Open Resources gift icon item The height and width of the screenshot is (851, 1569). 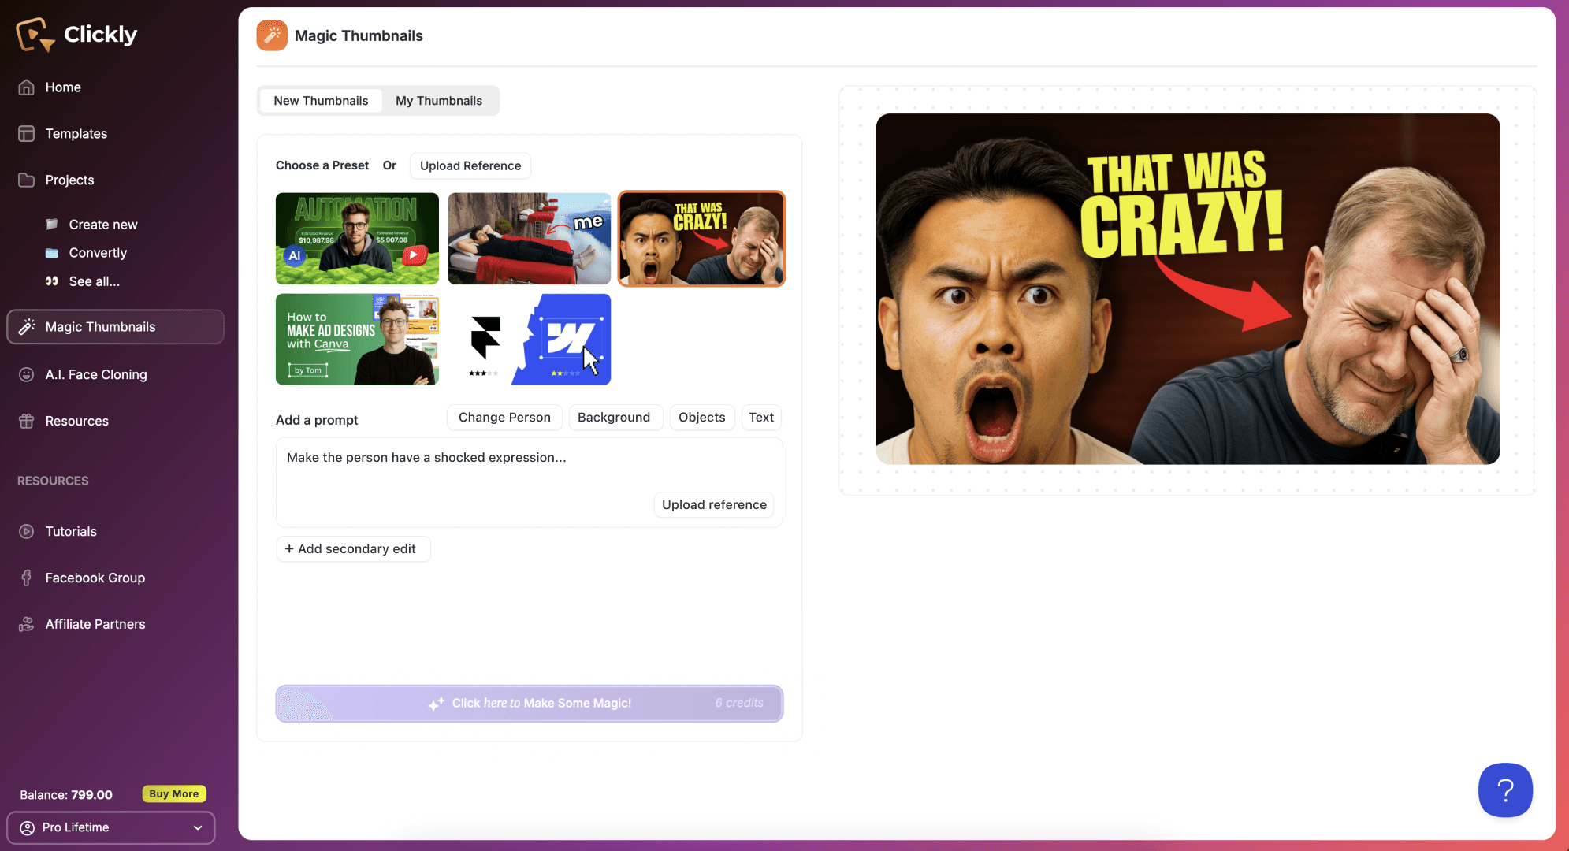27,422
